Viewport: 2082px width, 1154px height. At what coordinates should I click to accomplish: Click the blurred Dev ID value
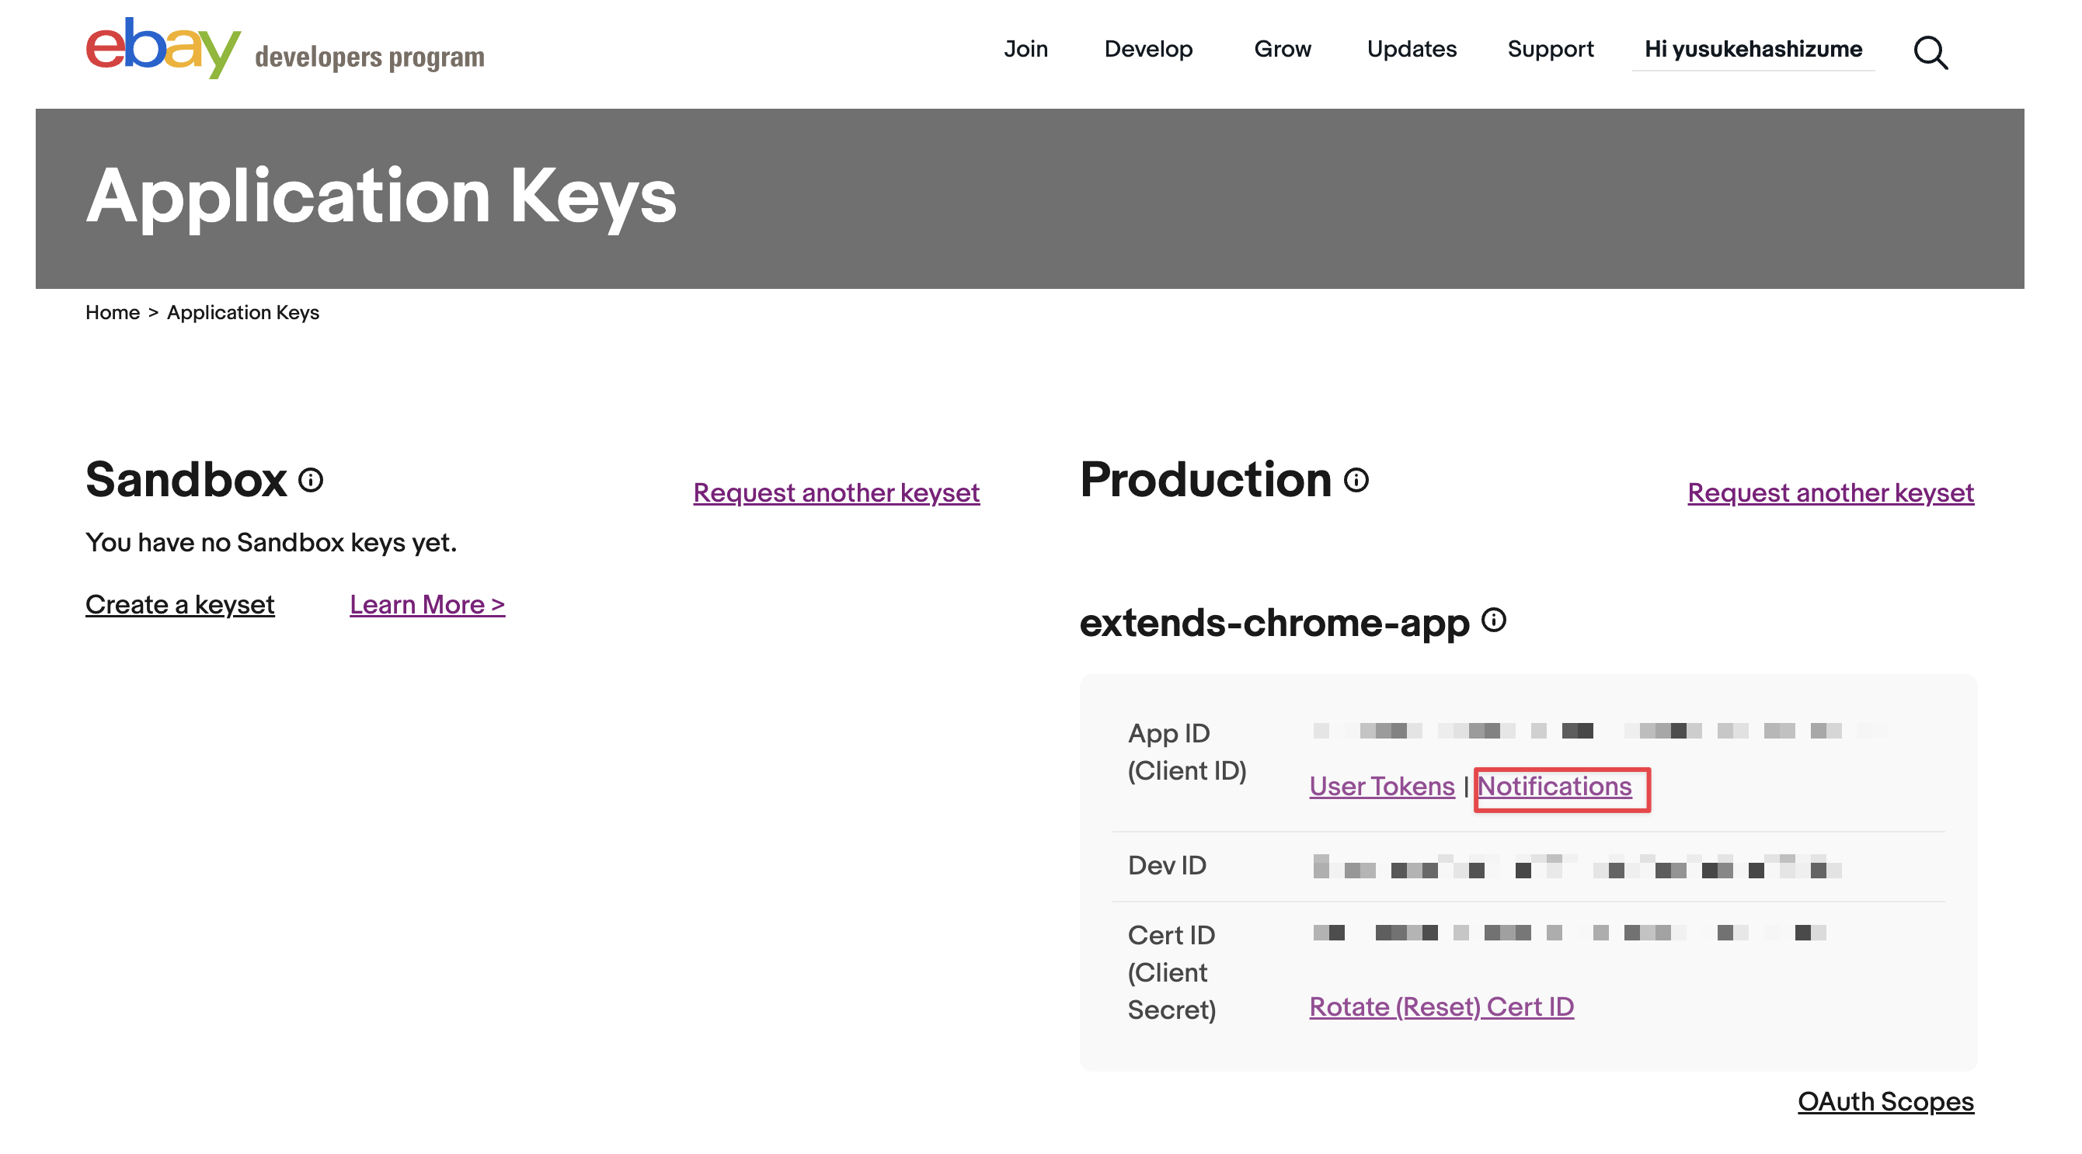coord(1578,867)
